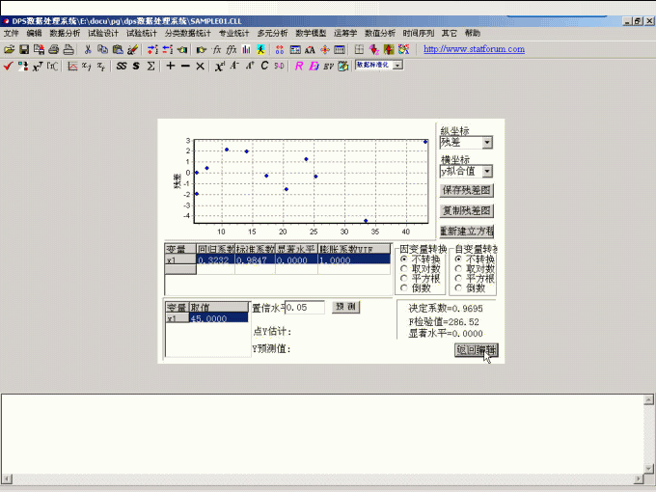The width and height of the screenshot is (656, 492).
Task: Open the 数据分析 menu
Action: [66, 33]
